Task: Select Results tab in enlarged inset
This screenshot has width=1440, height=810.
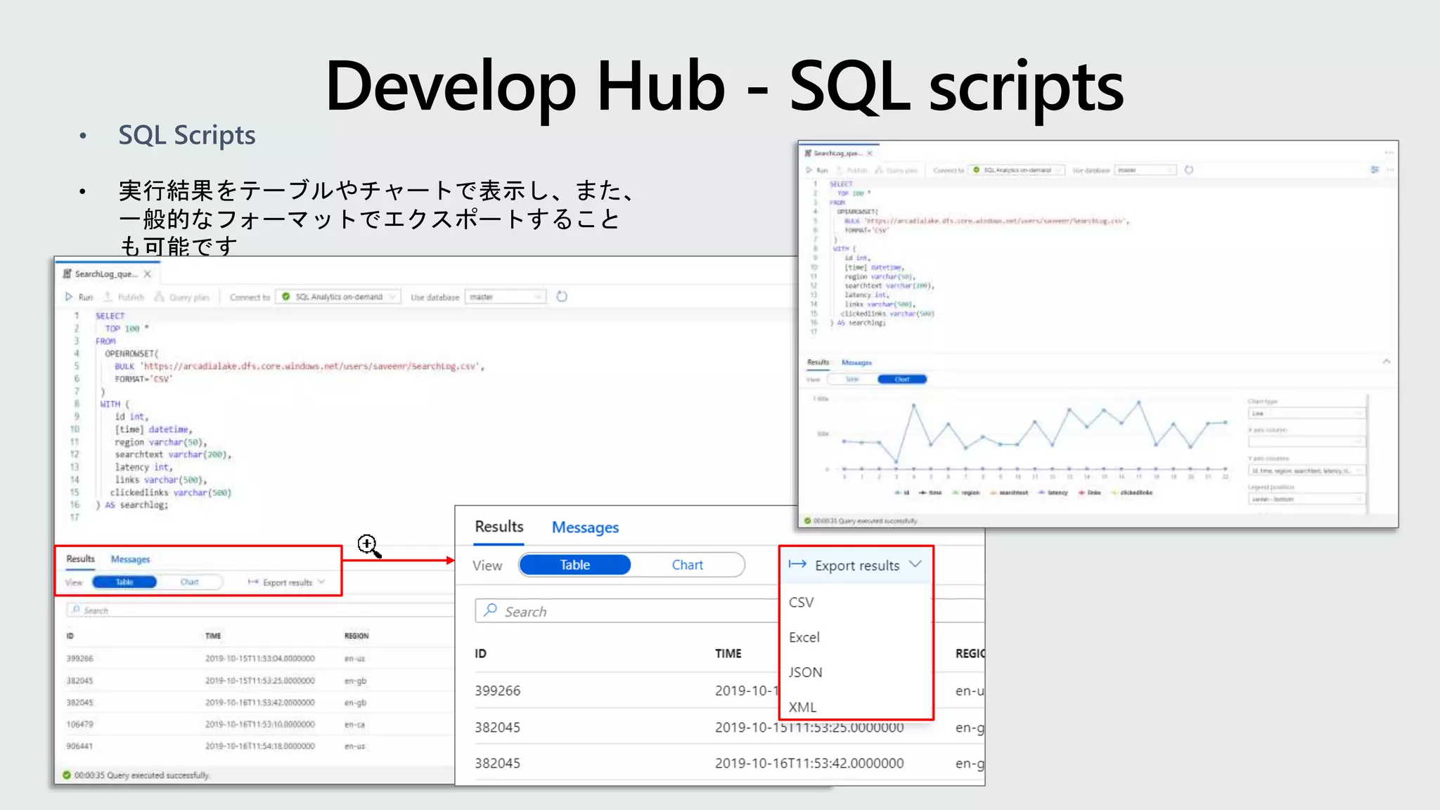Action: tap(499, 527)
